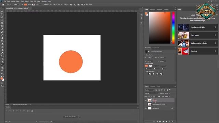Toggle the Align Edges checkbox
Image resolution: width=219 pixels, height=123 pixels.
(x=85, y=4)
